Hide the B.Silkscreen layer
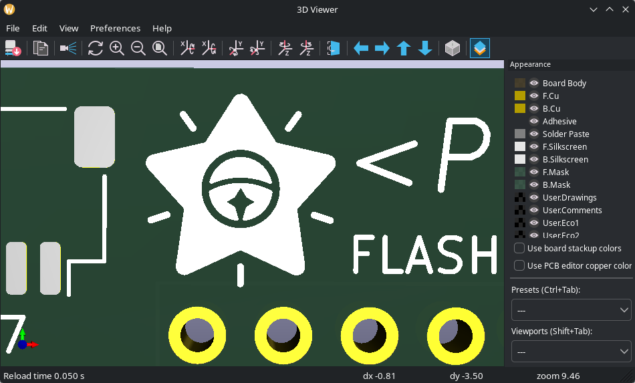This screenshot has height=383, width=635. (534, 159)
